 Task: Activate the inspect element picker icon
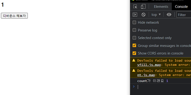135,7
